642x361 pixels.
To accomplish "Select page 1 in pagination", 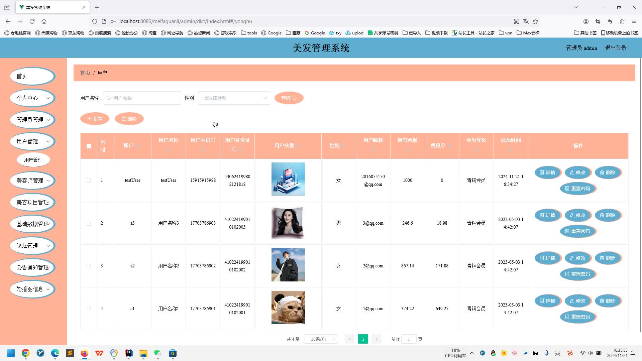I will pos(363,339).
